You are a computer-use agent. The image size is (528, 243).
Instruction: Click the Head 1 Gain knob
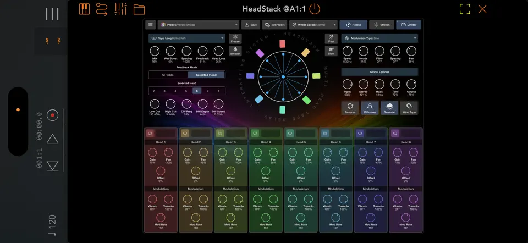tap(152, 152)
